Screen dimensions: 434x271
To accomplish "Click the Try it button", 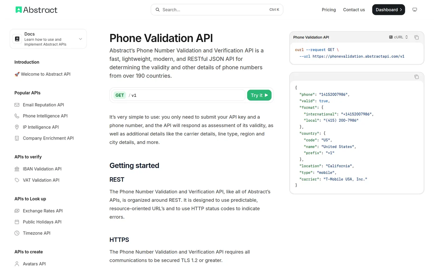I will point(259,95).
